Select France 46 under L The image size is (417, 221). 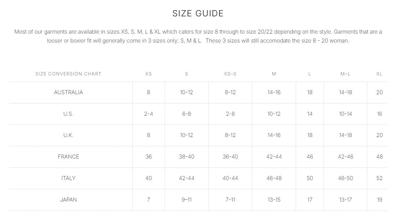tap(310, 157)
